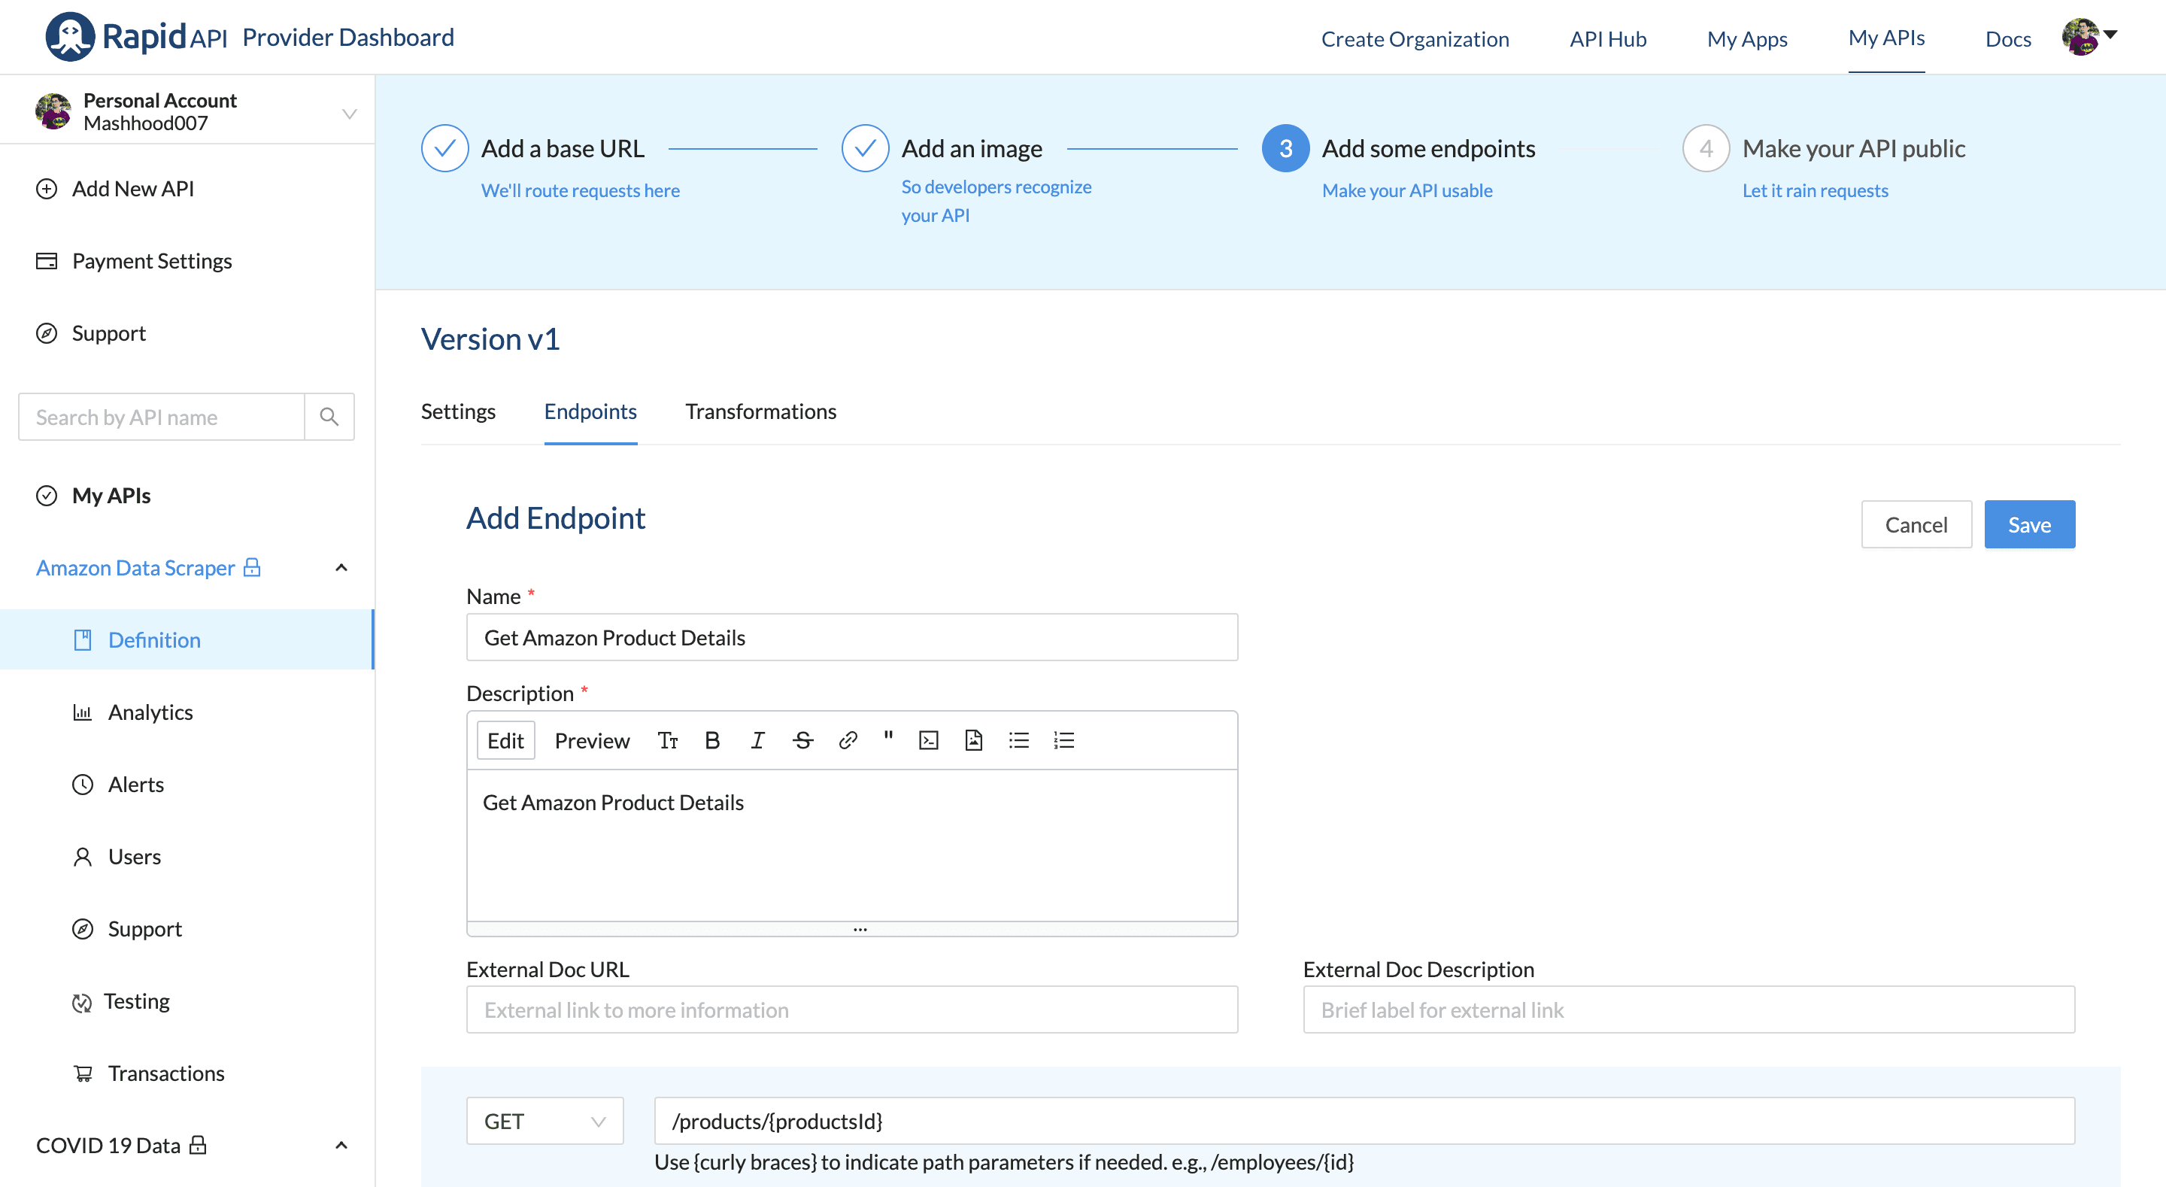The height and width of the screenshot is (1187, 2166).
Task: Click the link insertion icon
Action: click(x=845, y=739)
